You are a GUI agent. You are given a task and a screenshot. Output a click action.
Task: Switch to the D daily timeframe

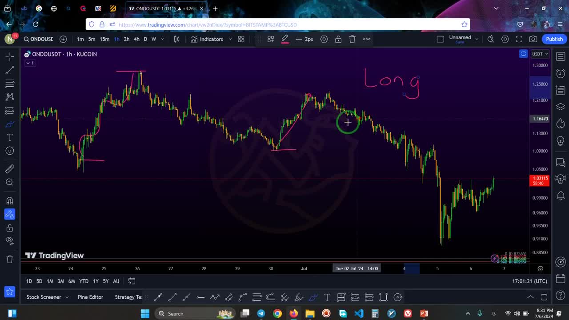[145, 39]
